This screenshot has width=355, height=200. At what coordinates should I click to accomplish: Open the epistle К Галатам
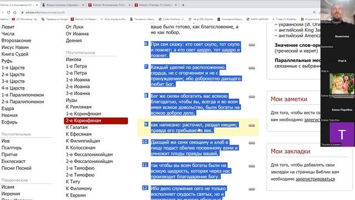tap(77, 127)
